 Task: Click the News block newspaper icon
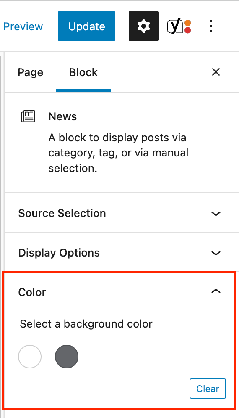(28, 116)
